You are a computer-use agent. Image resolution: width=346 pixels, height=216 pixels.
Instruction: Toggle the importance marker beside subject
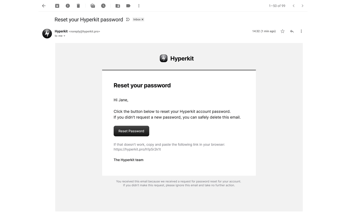click(128, 20)
